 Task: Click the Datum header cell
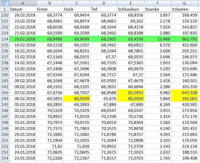pos(23,9)
